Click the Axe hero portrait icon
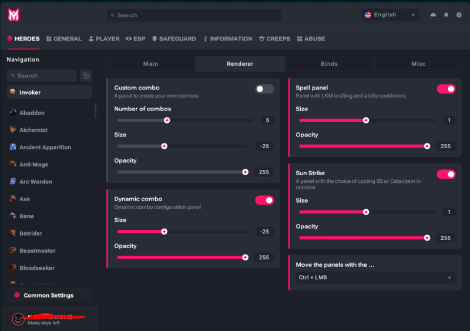This screenshot has height=331, width=470. (x=13, y=199)
